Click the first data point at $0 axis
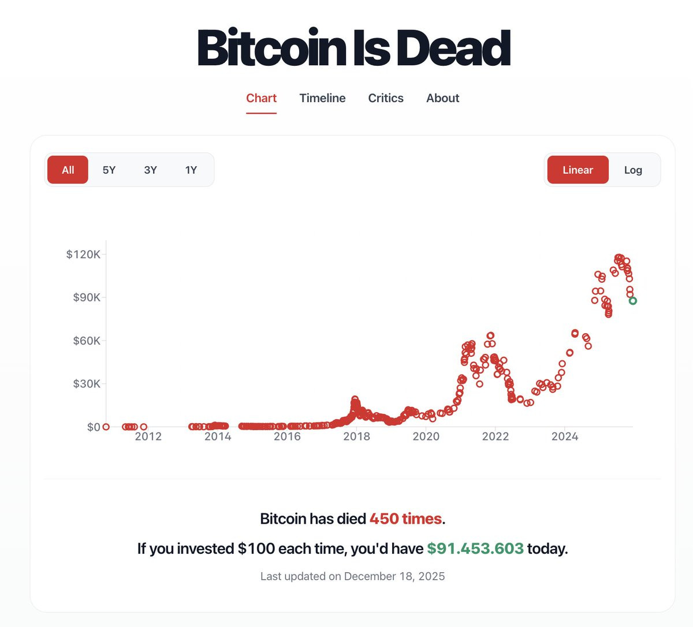This screenshot has height=627, width=693. click(x=106, y=427)
